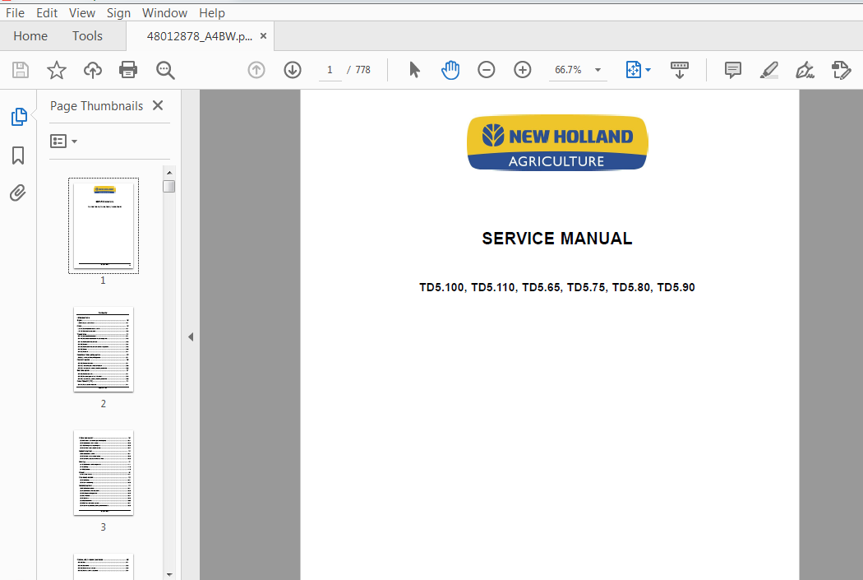Open the find text magnifier

[165, 70]
